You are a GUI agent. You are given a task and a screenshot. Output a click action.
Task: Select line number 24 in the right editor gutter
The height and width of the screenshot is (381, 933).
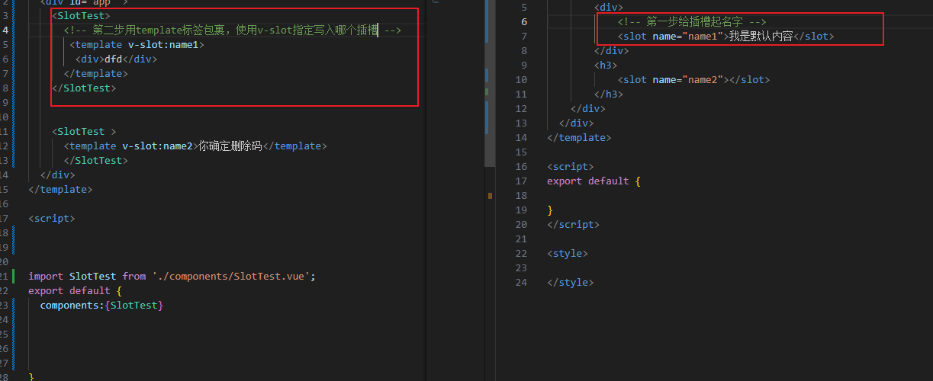(521, 282)
